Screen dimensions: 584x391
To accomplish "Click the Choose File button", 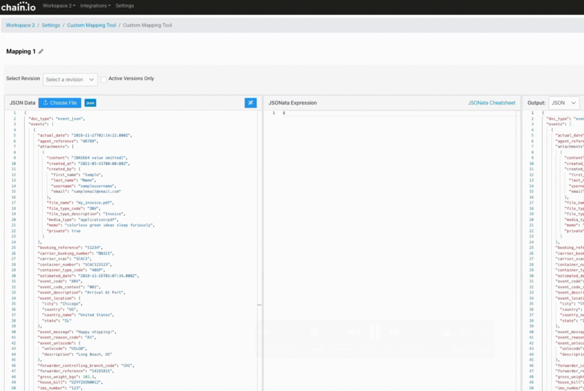I will click(59, 102).
